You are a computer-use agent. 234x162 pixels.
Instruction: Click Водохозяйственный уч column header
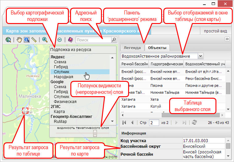205,64
